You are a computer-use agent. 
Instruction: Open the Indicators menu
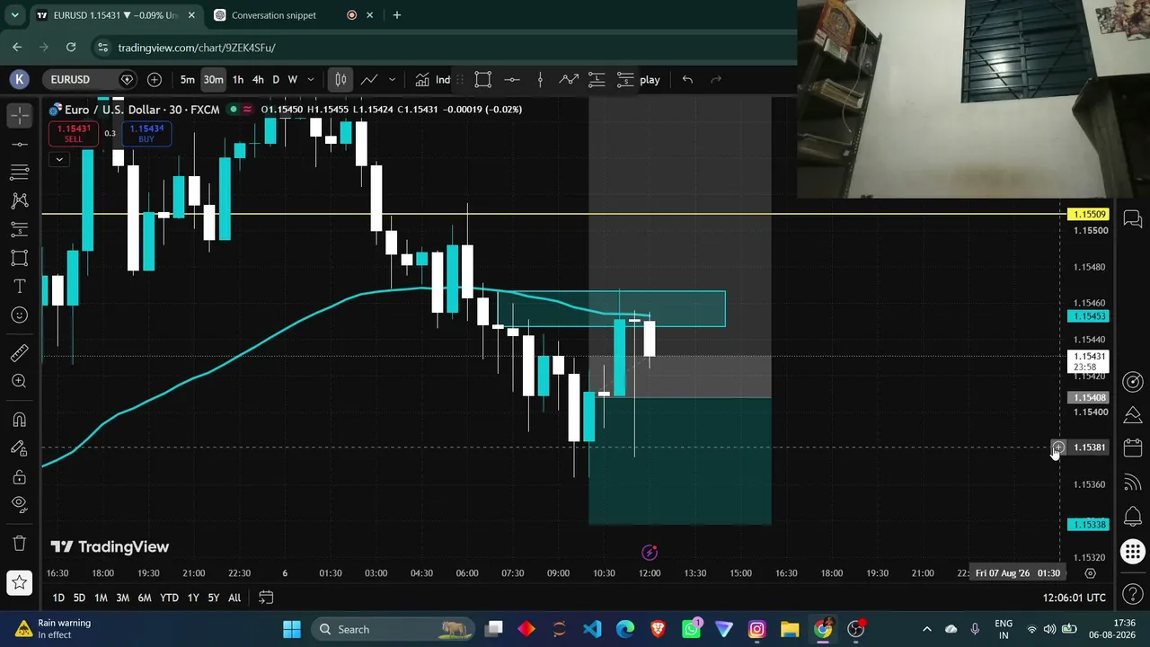(x=431, y=80)
